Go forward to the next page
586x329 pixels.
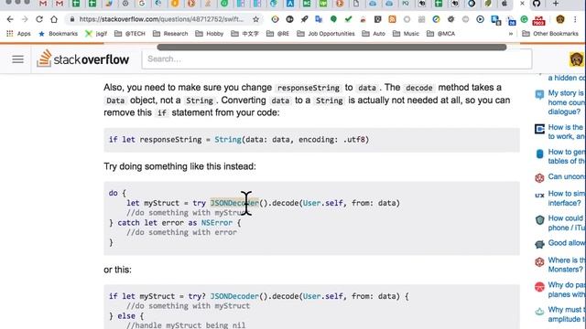click(x=25, y=19)
